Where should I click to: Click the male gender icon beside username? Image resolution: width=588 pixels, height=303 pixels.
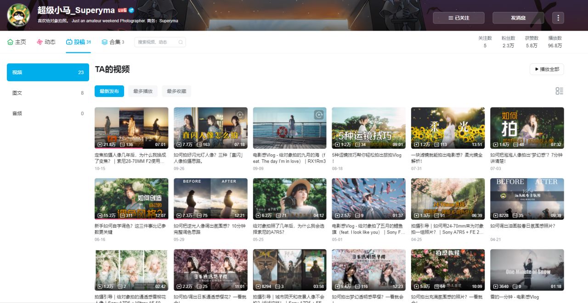(x=131, y=10)
